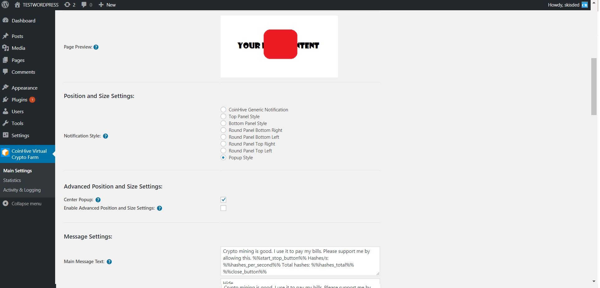This screenshot has width=600, height=288.
Task: Open the Users menu
Action: click(x=17, y=111)
